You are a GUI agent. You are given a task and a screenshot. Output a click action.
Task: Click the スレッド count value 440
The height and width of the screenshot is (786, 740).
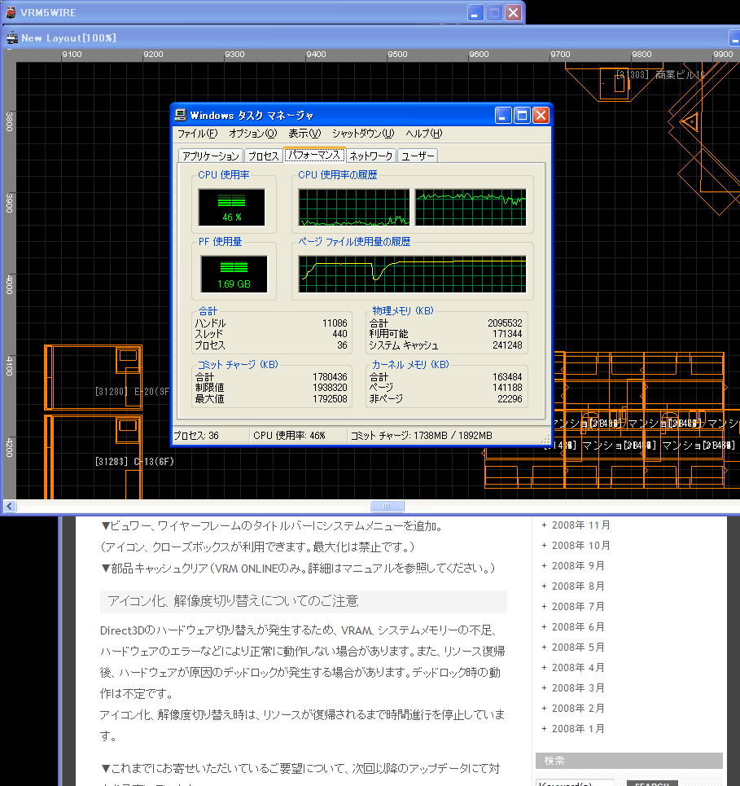(x=339, y=334)
